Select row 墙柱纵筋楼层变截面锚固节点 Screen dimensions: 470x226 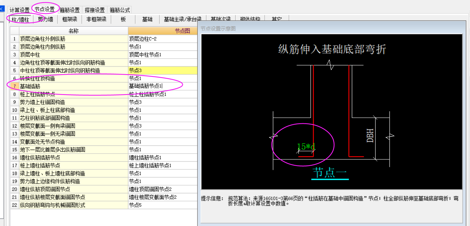(74, 197)
